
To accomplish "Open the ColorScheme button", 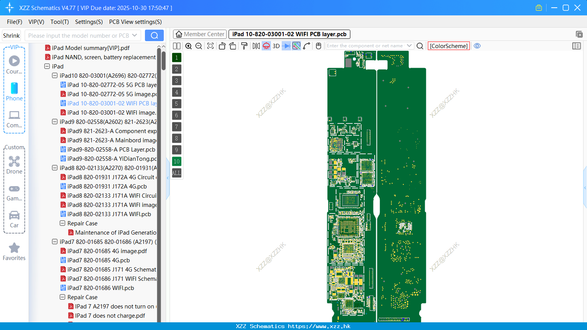I will point(449,46).
